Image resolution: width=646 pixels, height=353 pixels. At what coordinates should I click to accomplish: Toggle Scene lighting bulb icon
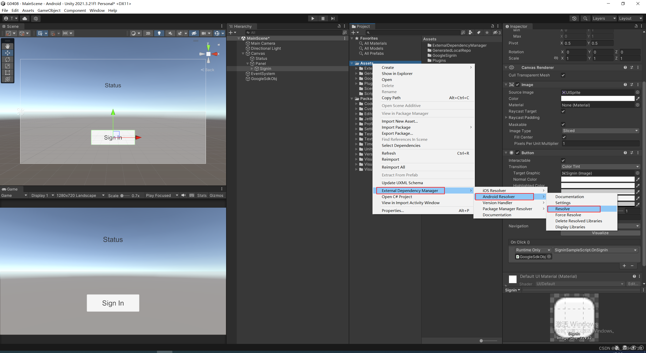(x=159, y=33)
